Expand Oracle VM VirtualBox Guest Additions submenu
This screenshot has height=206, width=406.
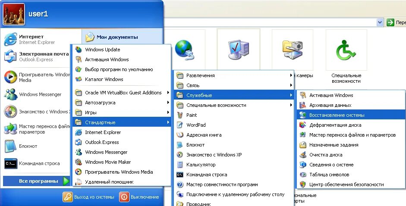point(122,93)
